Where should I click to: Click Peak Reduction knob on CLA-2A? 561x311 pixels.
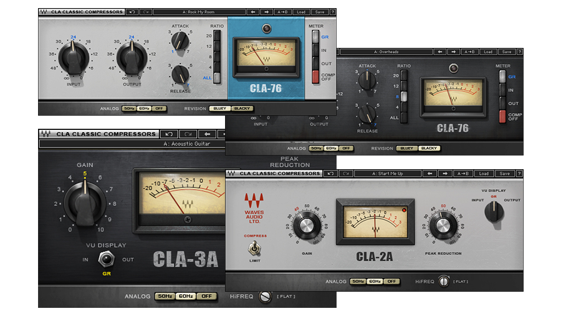tap(443, 226)
